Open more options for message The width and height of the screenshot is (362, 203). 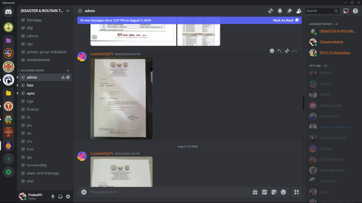[294, 51]
